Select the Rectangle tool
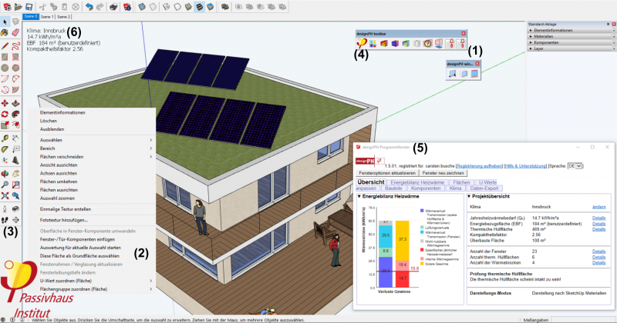The image size is (617, 323). 5,58
